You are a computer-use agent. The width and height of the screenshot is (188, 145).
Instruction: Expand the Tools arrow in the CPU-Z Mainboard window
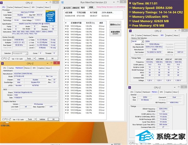[x=35, y=119]
